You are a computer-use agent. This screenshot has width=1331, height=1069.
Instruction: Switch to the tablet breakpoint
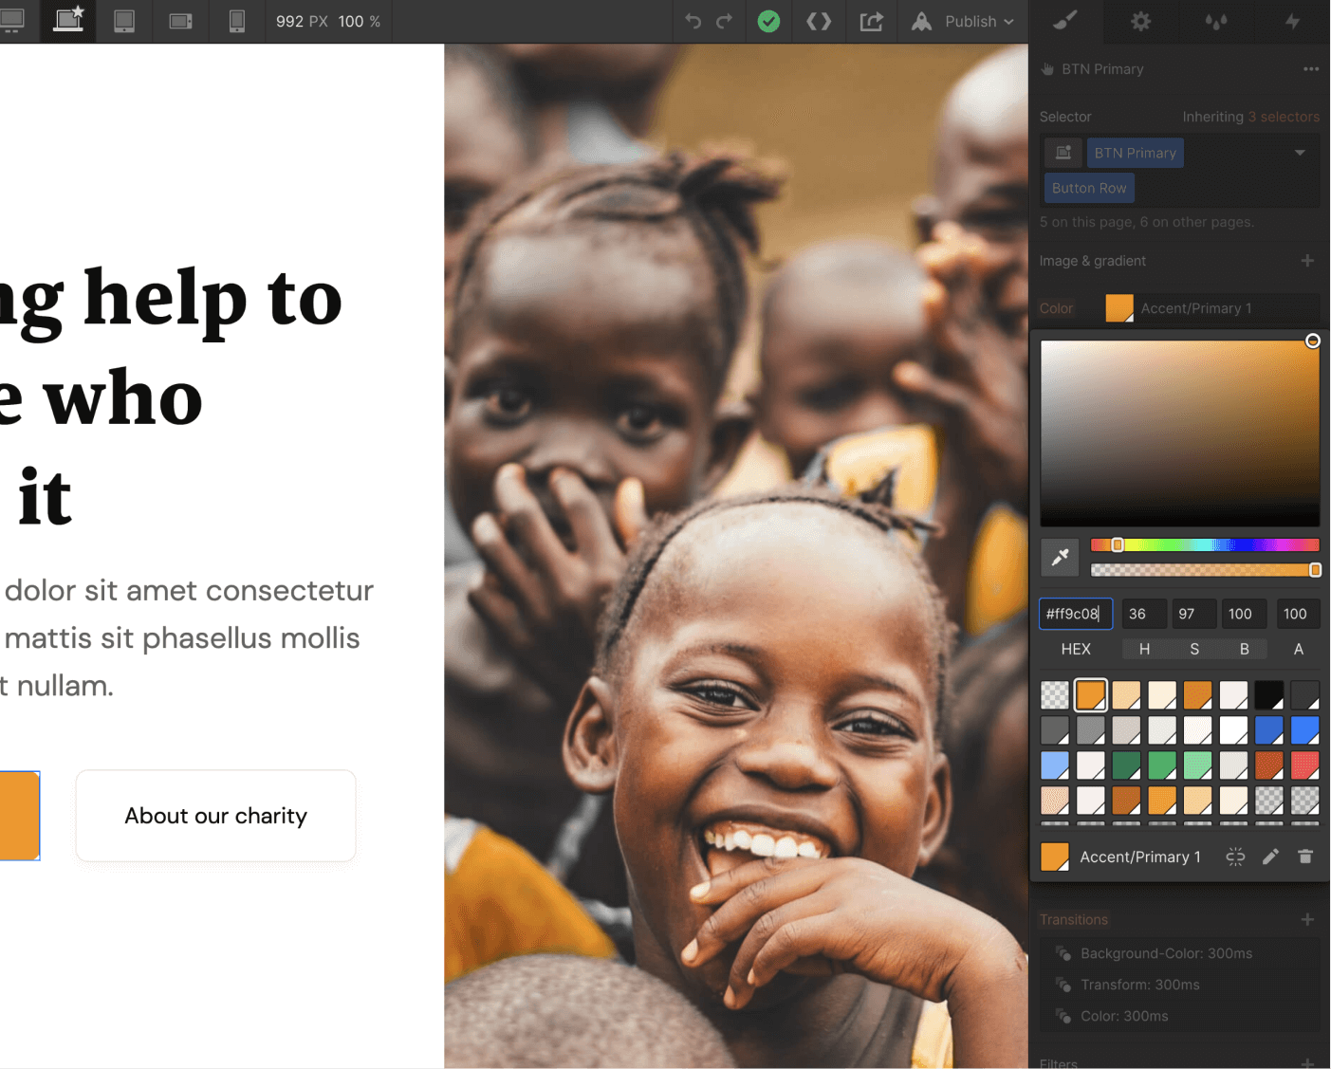click(124, 21)
